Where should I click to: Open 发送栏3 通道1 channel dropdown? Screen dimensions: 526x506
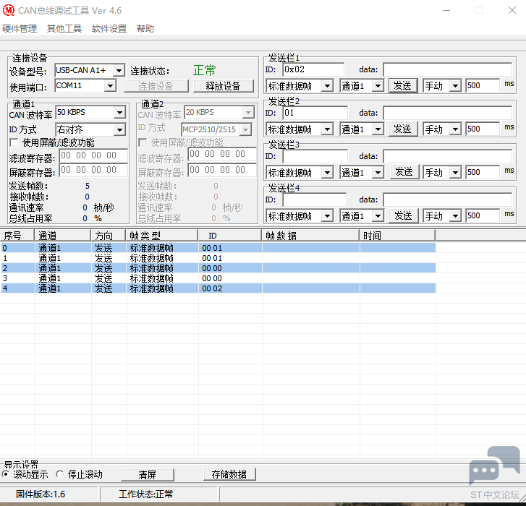click(378, 173)
